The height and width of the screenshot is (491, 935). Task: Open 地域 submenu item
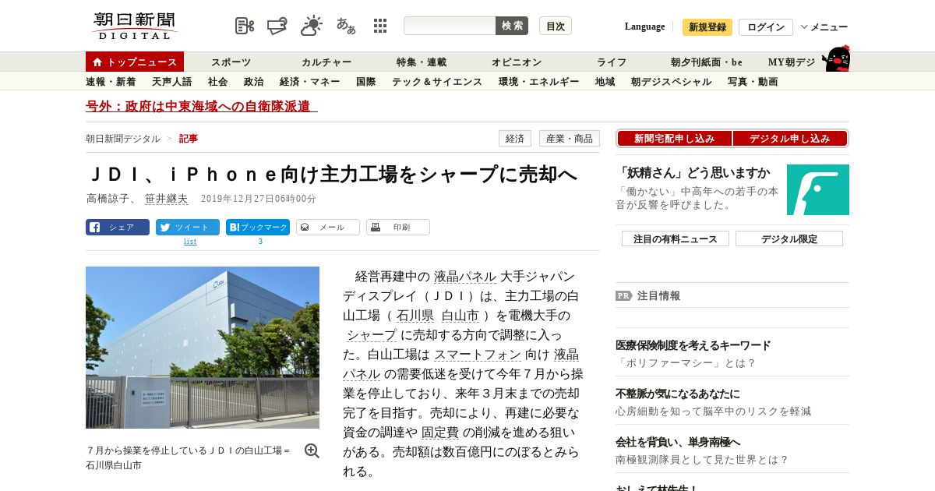click(605, 81)
